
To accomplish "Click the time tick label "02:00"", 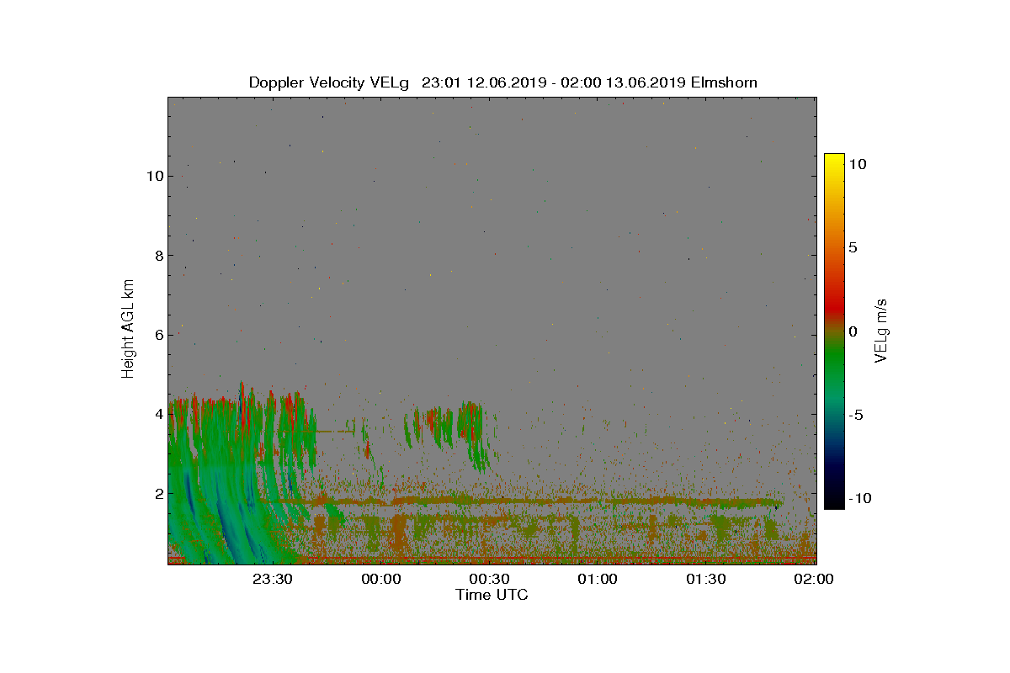I will coord(814,579).
